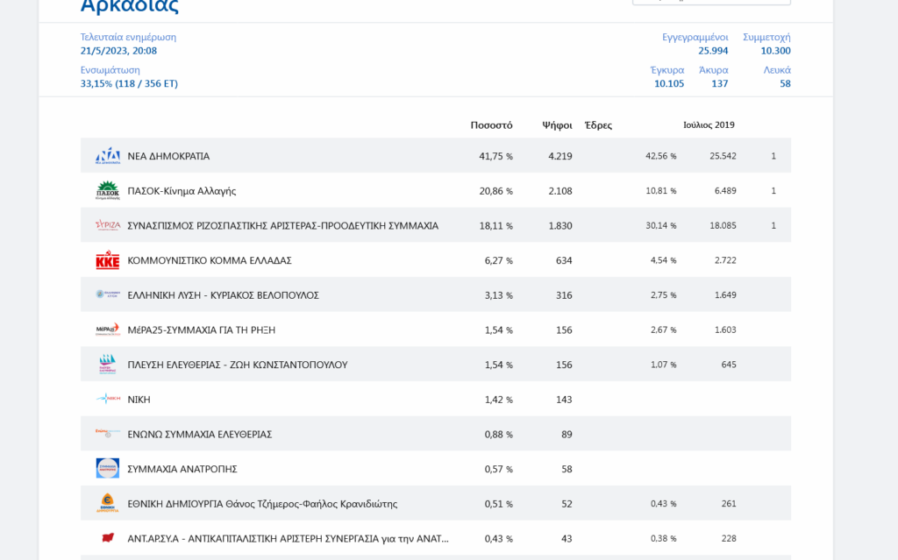Select ΕΝΩΝΩ ΣΥΜΜΑΧΙΑ ΕΛΕΥΘΕΡΙΑΣ party name
Image resolution: width=898 pixels, height=560 pixels.
pos(199,434)
